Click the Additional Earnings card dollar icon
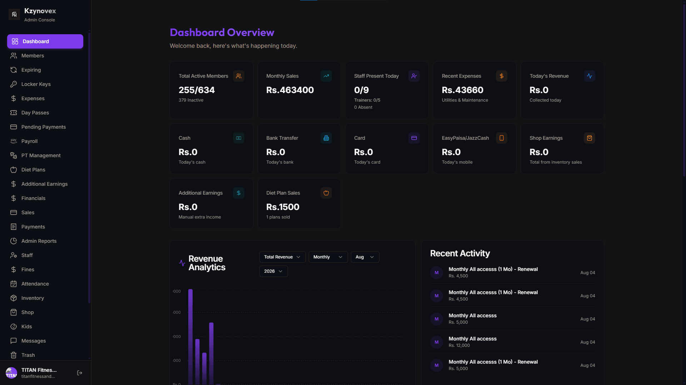This screenshot has height=385, width=686. (x=239, y=193)
